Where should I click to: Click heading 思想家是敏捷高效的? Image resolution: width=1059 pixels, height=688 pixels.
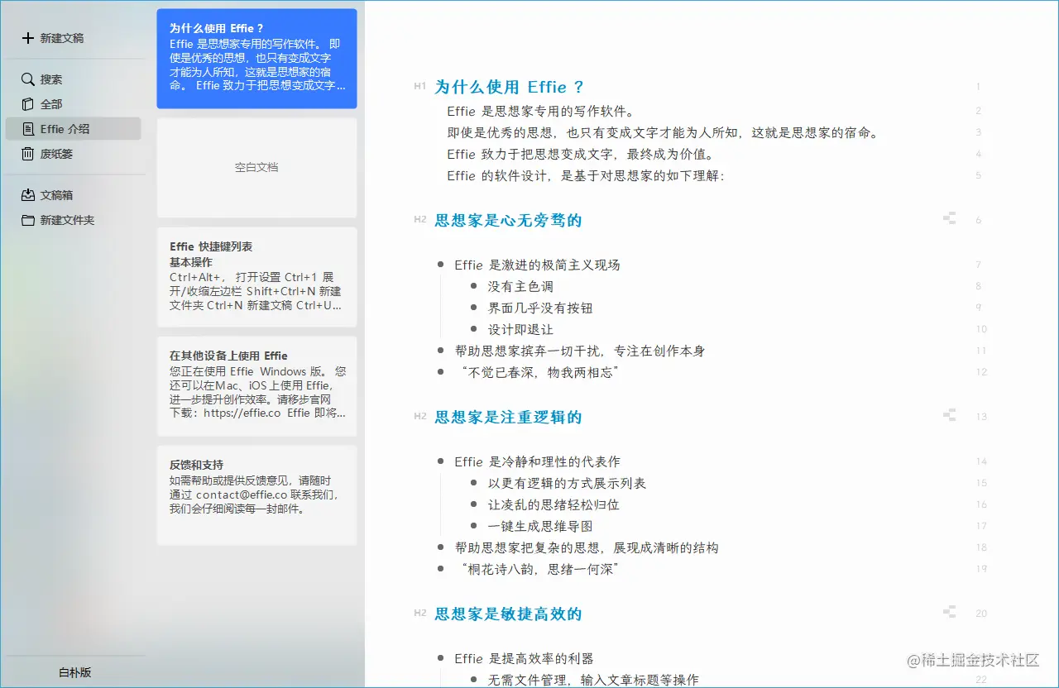(x=509, y=614)
